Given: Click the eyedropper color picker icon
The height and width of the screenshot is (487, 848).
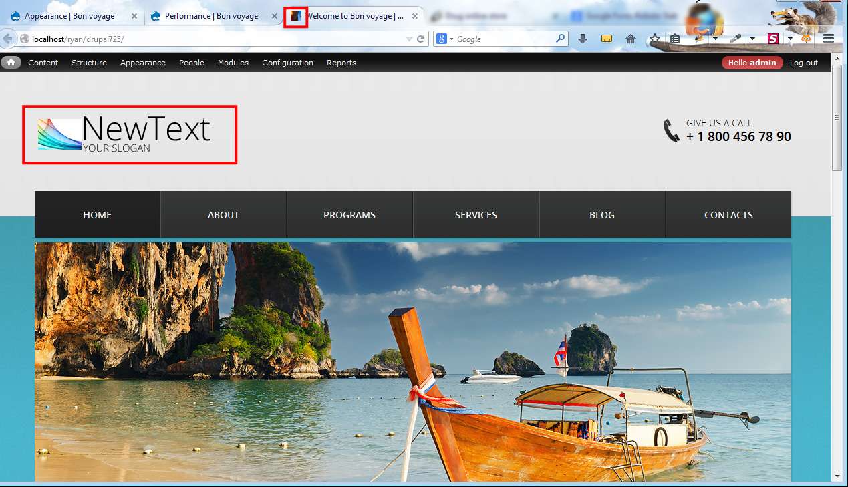Looking at the screenshot, I should click(736, 39).
